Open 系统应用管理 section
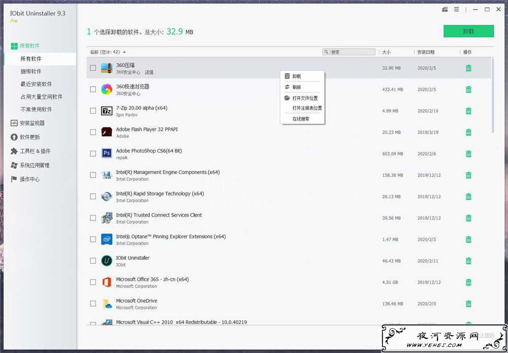The image size is (508, 353). [30, 165]
